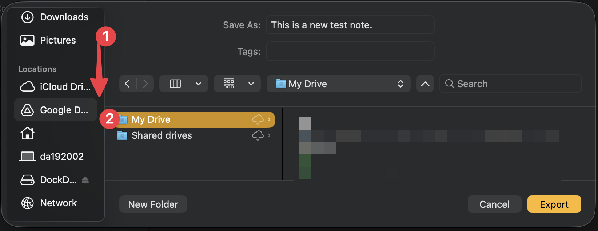Open Downloads in the sidebar
Viewport: 598px width, 231px height.
pos(55,17)
